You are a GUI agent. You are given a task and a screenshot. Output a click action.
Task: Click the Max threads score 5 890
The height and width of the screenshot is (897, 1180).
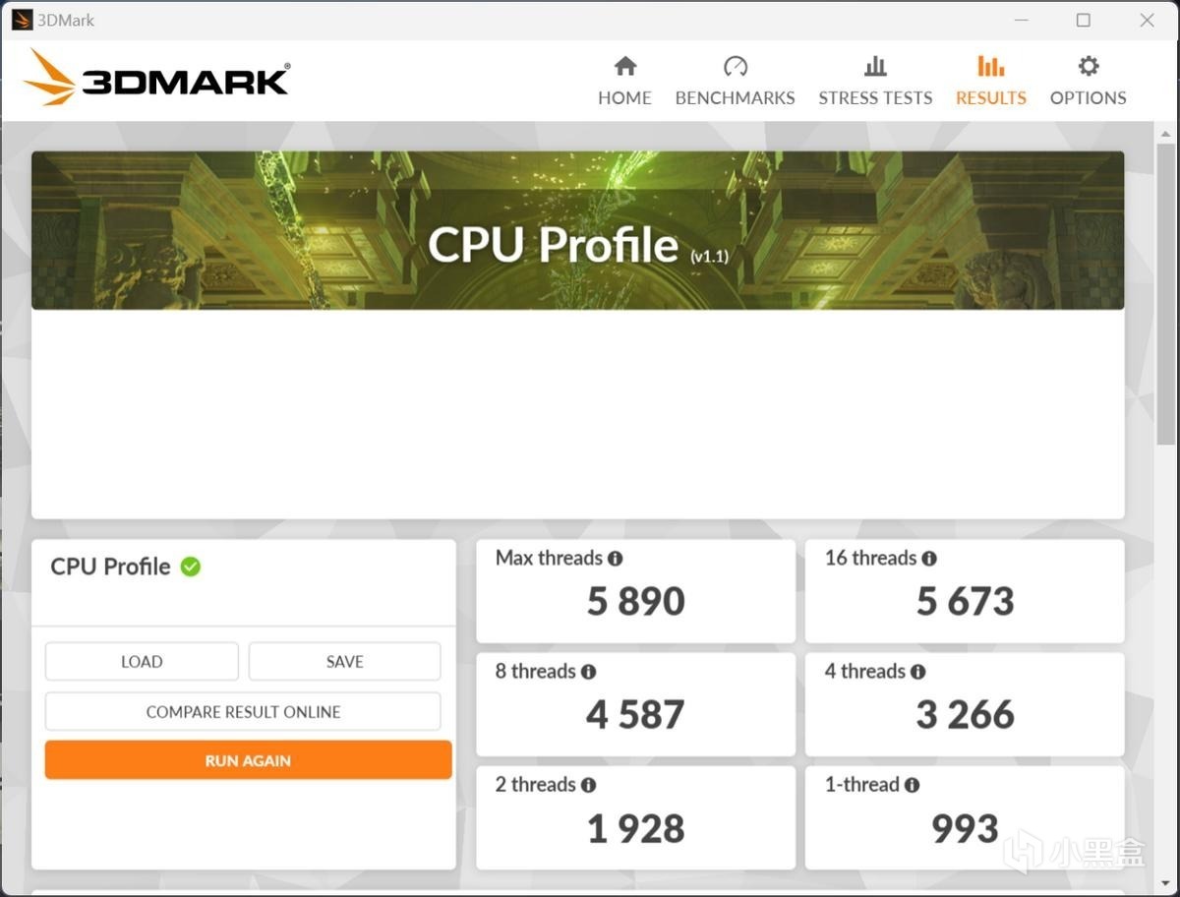click(x=636, y=601)
